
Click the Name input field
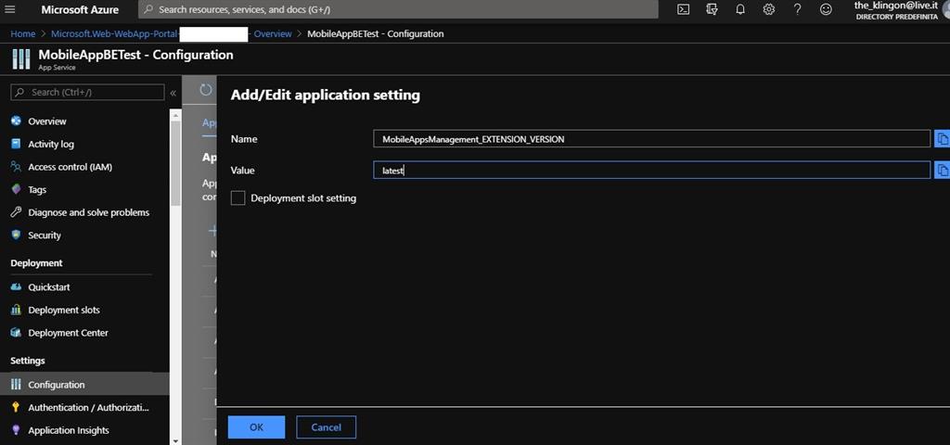coord(651,139)
